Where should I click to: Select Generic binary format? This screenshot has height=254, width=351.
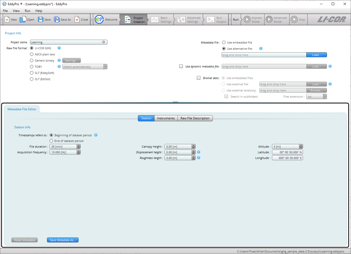pyautogui.click(x=32, y=61)
